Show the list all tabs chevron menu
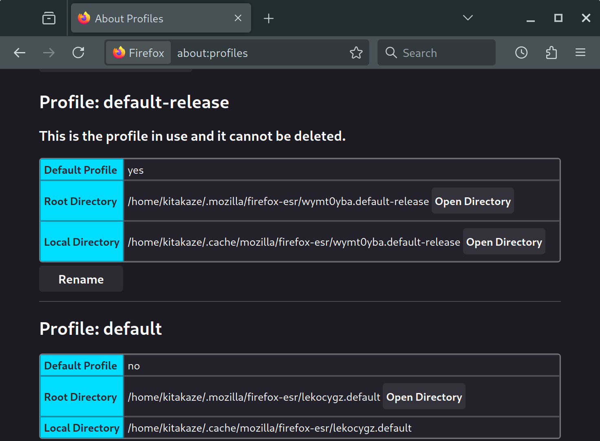The height and width of the screenshot is (441, 600). point(468,18)
